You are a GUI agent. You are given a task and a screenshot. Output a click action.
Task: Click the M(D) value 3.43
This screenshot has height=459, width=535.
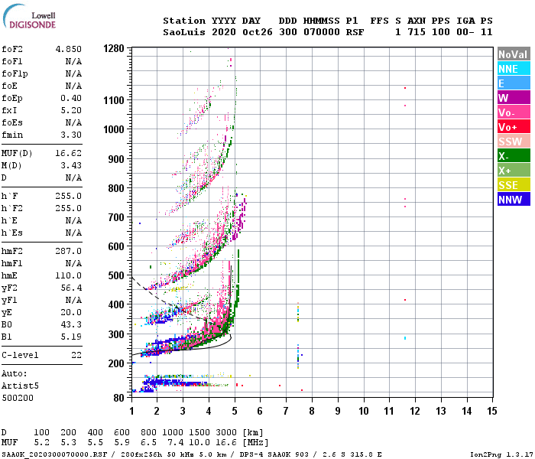pyautogui.click(x=71, y=166)
